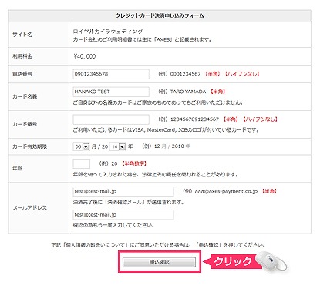This screenshot has height=289, width=320.
Task: Click the pink クリック arrow label
Action: [x=230, y=261]
